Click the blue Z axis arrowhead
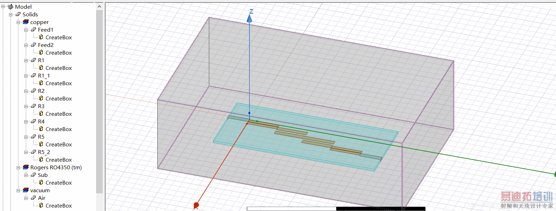 (x=249, y=19)
